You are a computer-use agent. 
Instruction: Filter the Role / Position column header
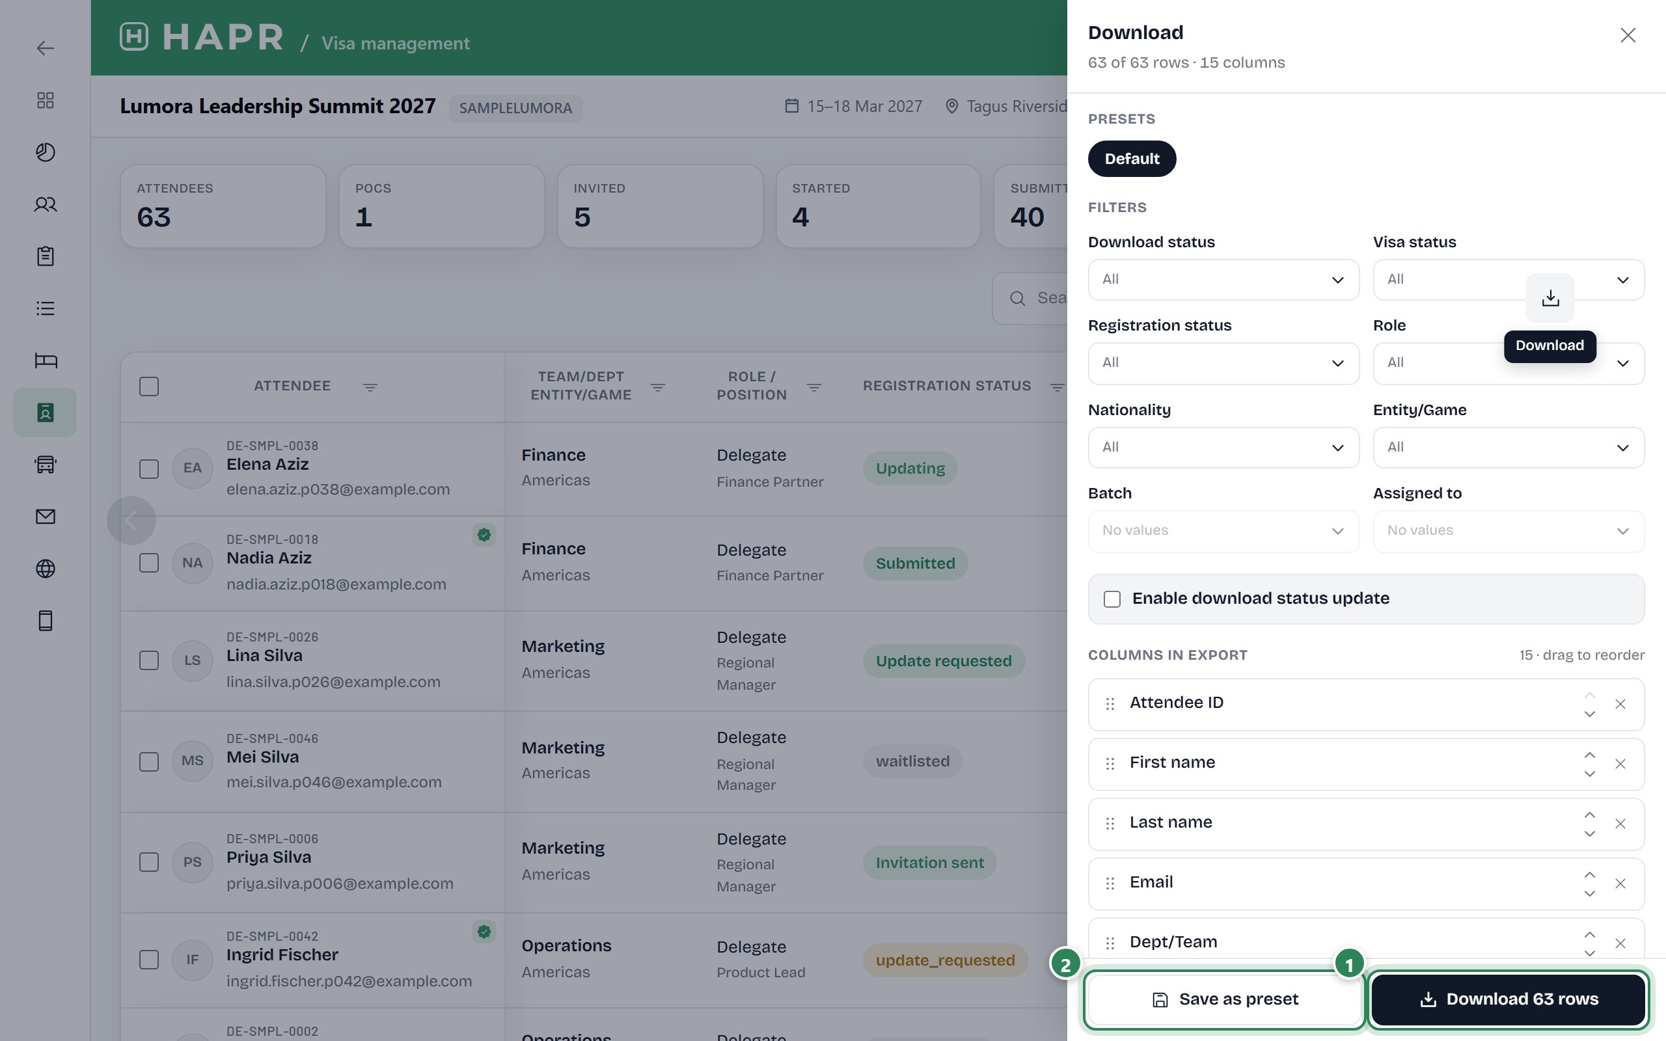[813, 388]
